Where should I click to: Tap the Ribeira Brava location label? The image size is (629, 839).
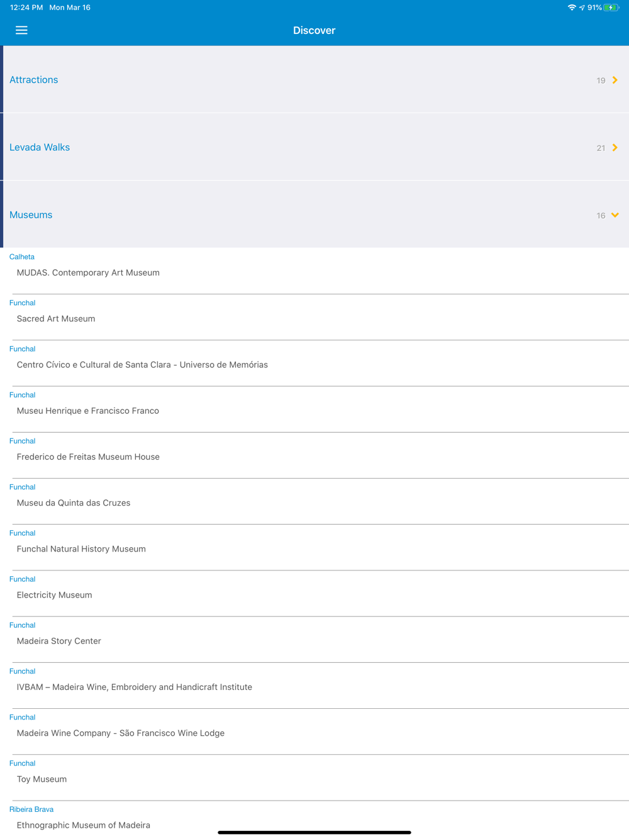pos(31,809)
